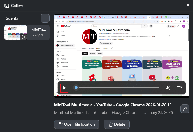Click the large video preview area

pos(122,56)
